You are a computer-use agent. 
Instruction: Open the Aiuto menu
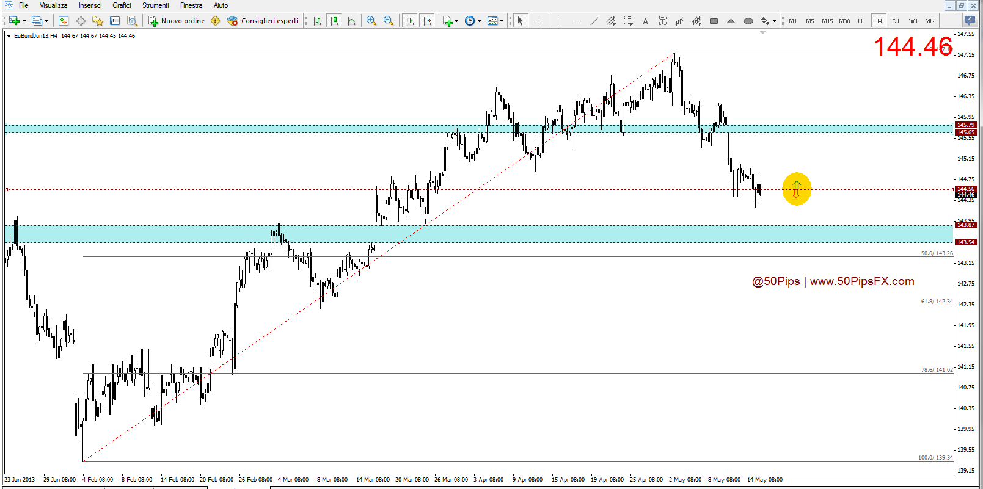(x=221, y=5)
